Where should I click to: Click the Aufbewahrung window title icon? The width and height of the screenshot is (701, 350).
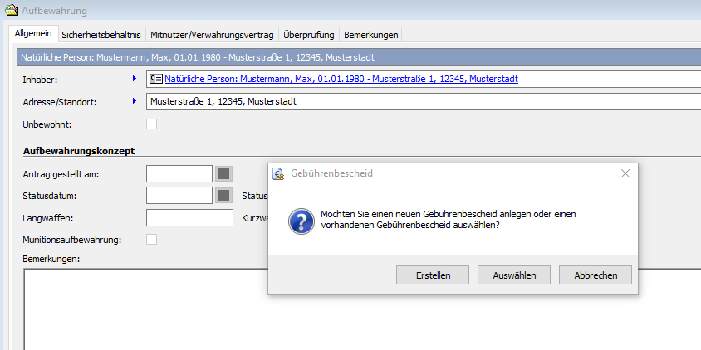12,11
